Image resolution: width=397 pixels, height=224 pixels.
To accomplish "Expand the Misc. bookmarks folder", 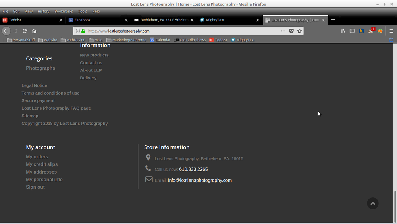I will [x=96, y=40].
